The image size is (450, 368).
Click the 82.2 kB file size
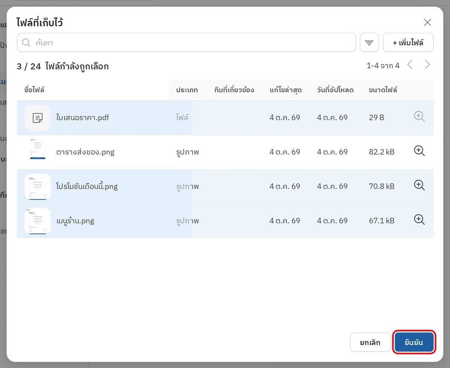(382, 152)
